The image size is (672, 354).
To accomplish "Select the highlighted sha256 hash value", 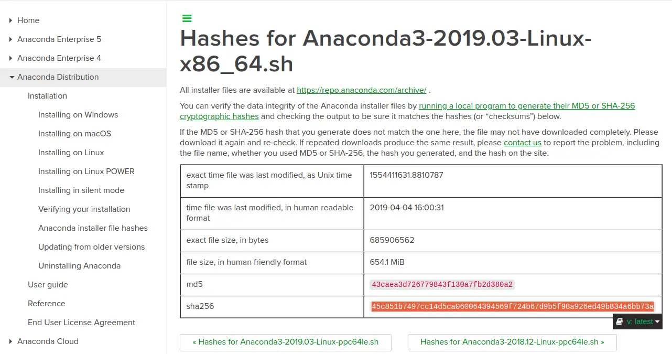I will [513, 306].
